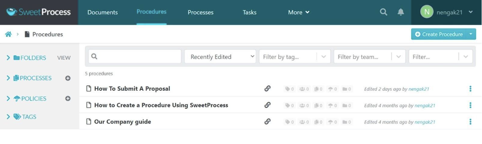Open the Recently Edited sort dropdown
Viewport: 482px width, 144px height.
point(220,57)
